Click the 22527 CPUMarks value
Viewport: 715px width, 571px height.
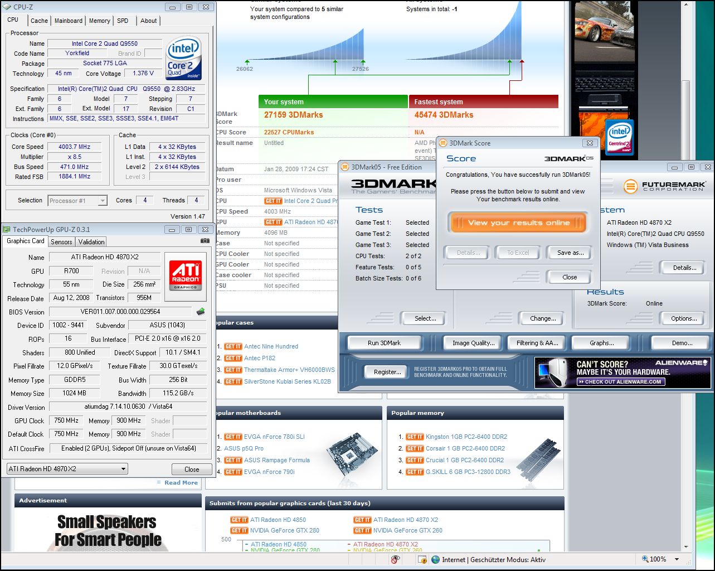point(289,133)
